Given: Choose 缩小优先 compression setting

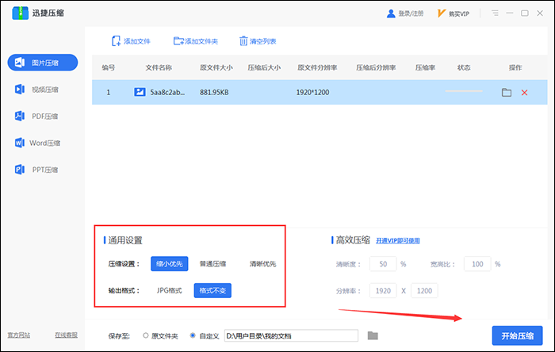Looking at the screenshot, I should pos(169,263).
